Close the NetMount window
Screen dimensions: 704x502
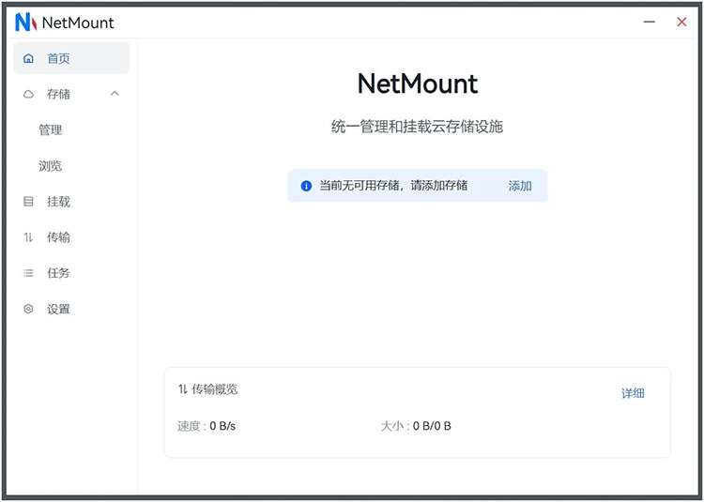coord(681,22)
